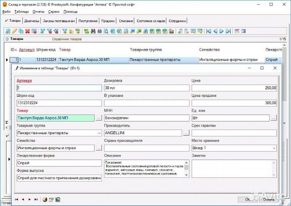Click the red X delete record icon
291x206 pixels.
[x=27, y=31]
